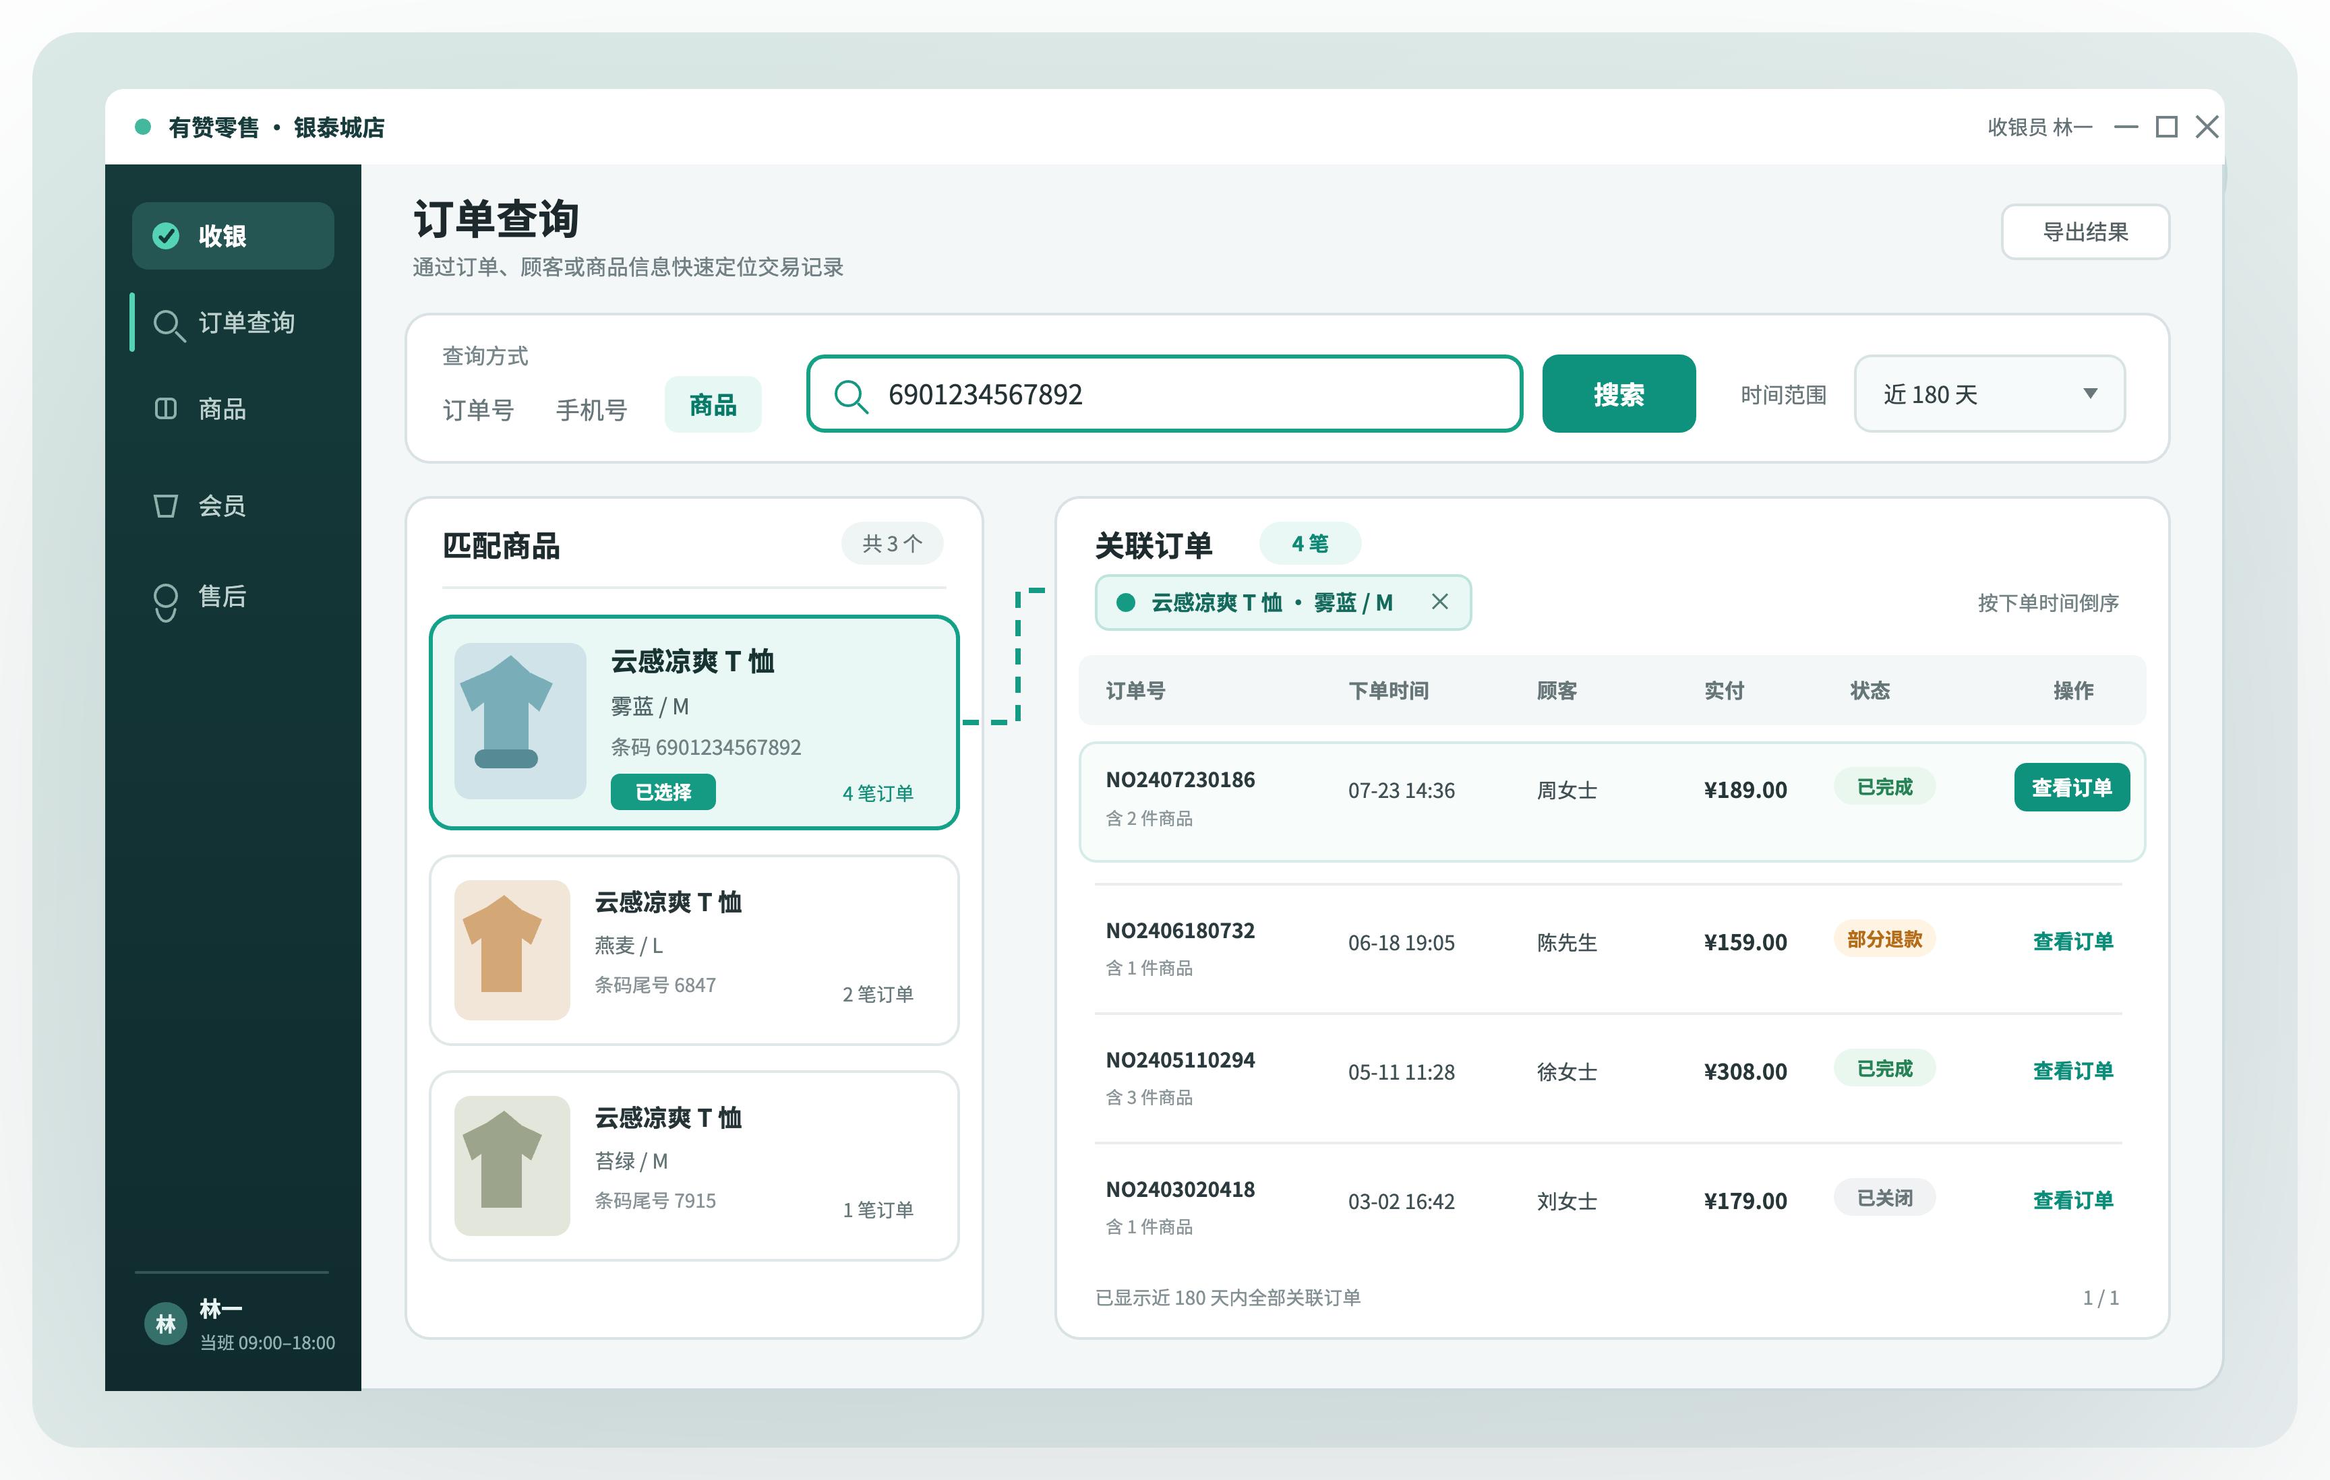Select the 商品 query mode tab

tap(713, 404)
